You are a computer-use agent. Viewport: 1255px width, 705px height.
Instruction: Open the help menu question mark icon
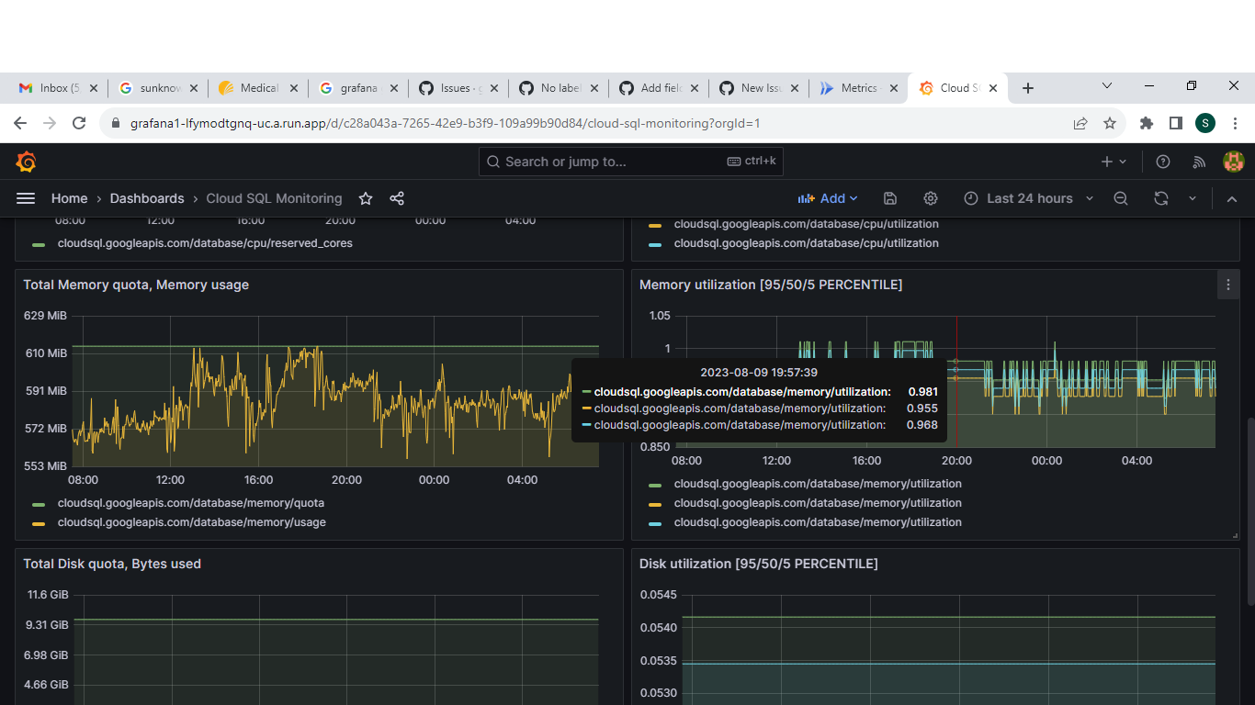pos(1162,161)
